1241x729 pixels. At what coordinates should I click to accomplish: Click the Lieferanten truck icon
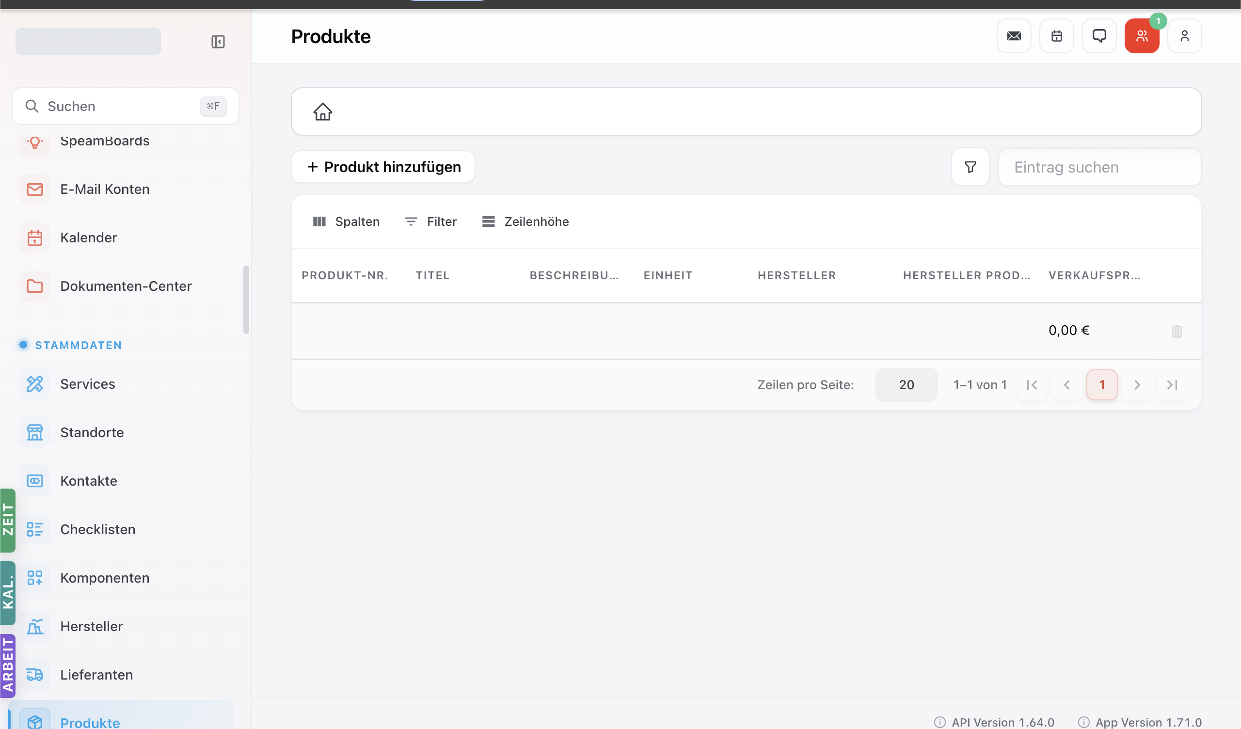tap(34, 675)
